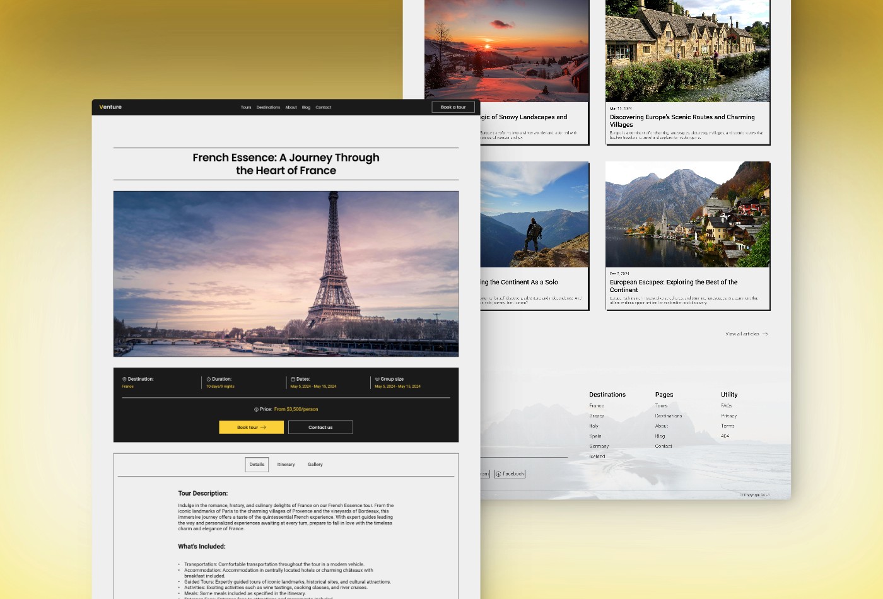Click the View all articles link

tap(747, 334)
